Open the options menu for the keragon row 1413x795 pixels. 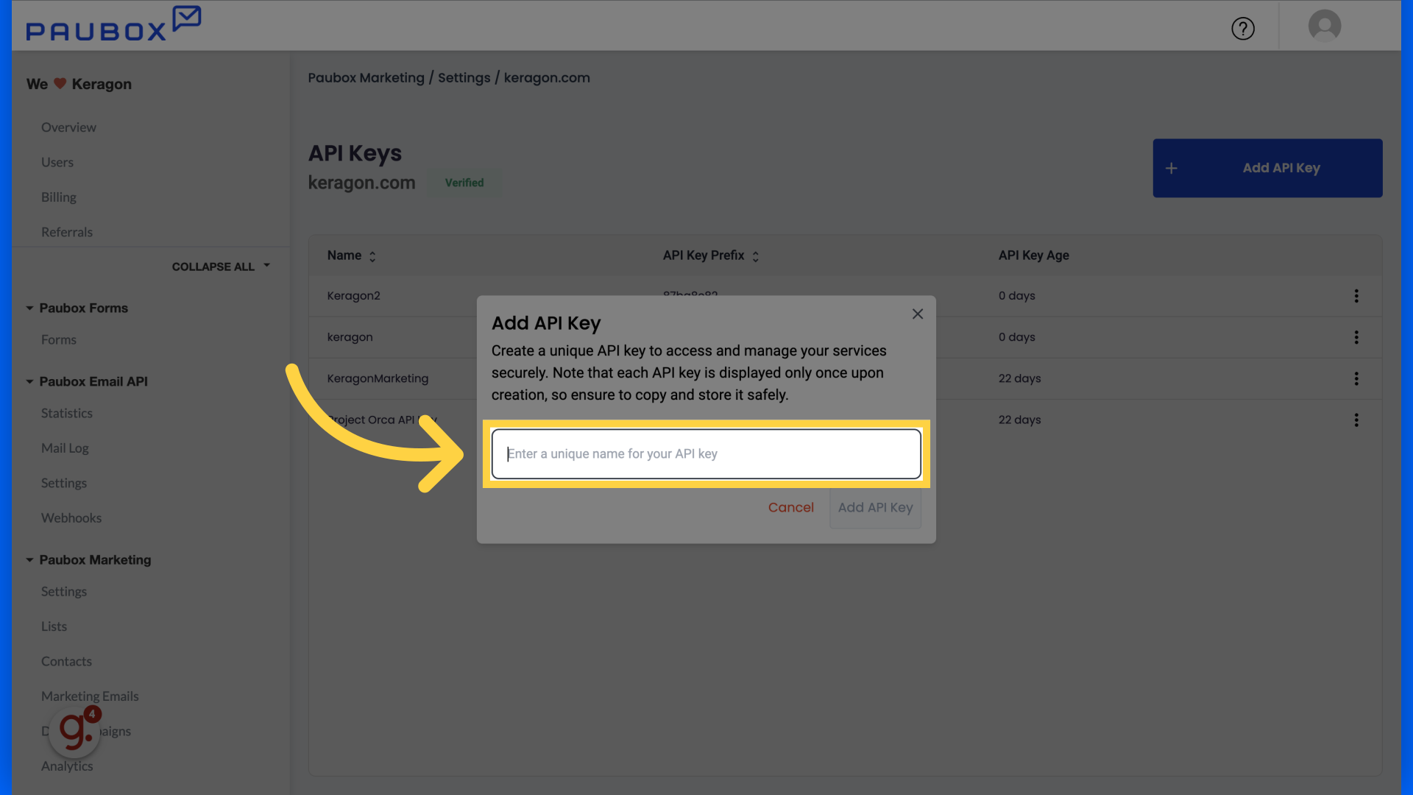click(1356, 337)
